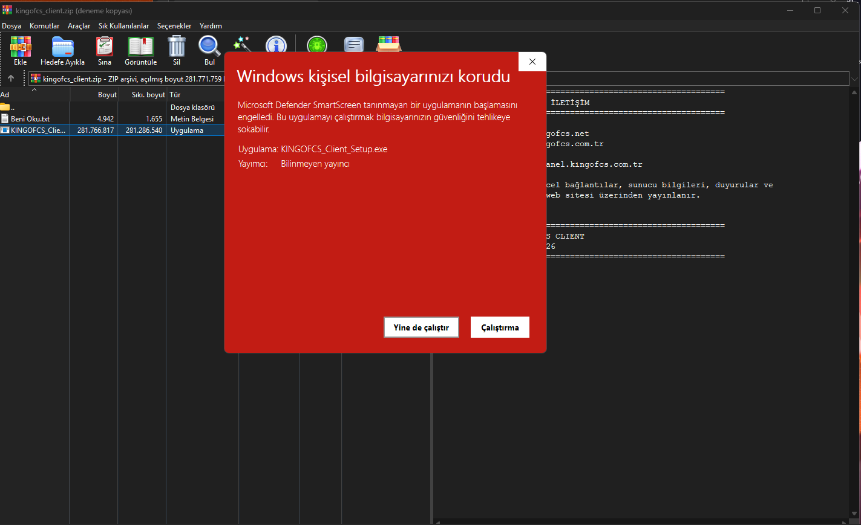Go up one folder with arrow icon
This screenshot has height=525, width=861.
coord(11,79)
